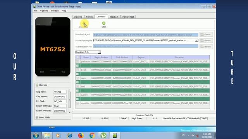Click 'MediaTek PreLoader USB VCOM' status text

pos(186,119)
